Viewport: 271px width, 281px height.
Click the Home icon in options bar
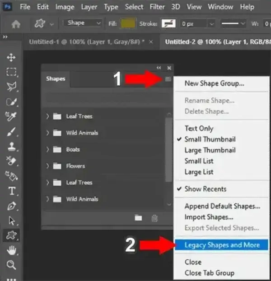(x=16, y=24)
